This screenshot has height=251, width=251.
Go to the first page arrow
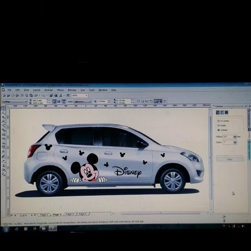point(12,215)
